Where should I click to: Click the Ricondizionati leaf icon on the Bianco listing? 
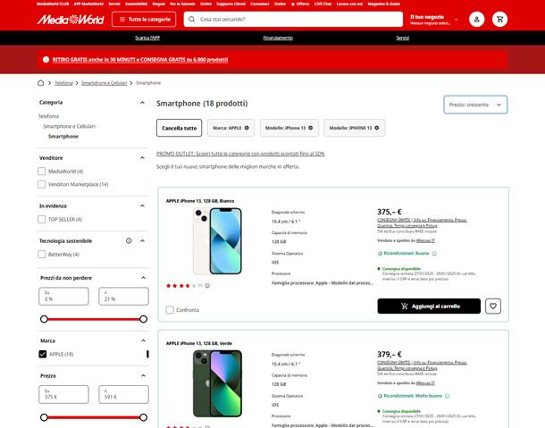tap(380, 253)
